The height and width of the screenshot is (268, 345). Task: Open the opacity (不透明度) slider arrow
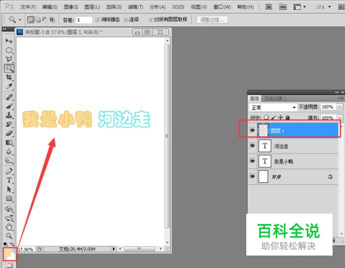340,107
